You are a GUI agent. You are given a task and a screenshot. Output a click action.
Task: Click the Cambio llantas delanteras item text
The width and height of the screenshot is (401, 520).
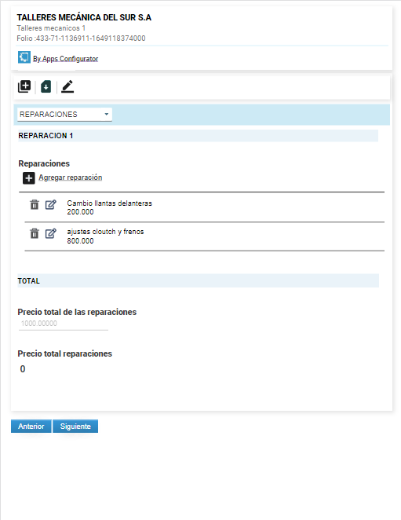click(x=109, y=203)
